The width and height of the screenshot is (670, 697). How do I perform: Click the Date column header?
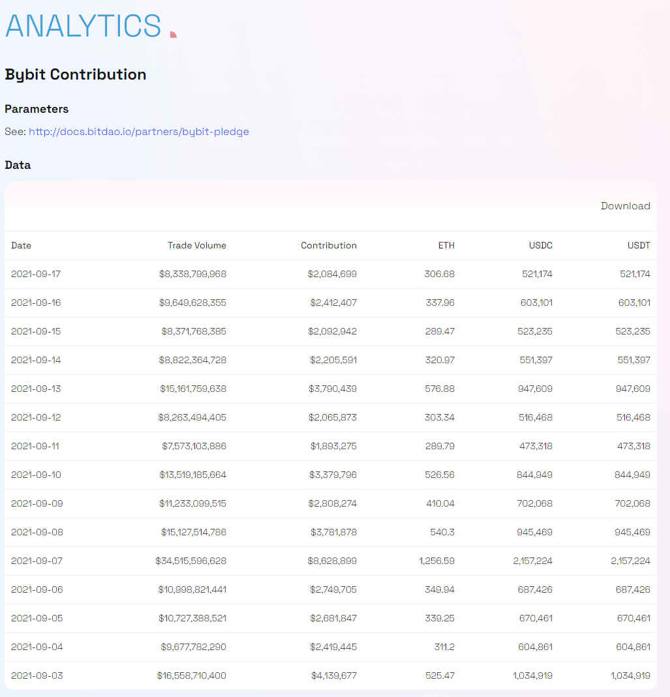click(22, 245)
